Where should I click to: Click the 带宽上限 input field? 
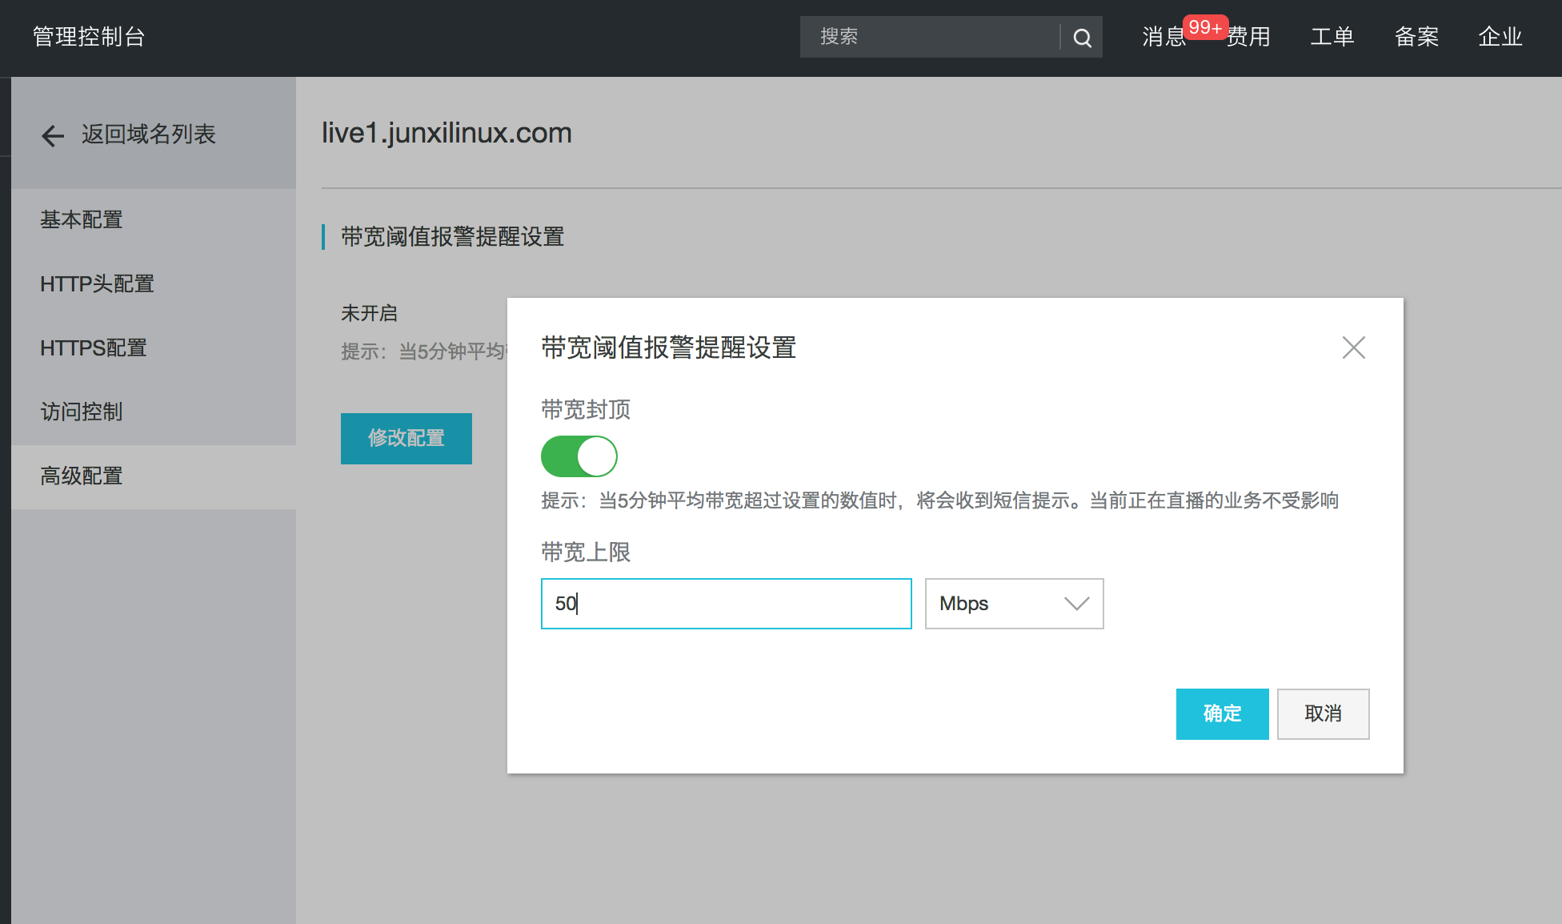click(726, 604)
